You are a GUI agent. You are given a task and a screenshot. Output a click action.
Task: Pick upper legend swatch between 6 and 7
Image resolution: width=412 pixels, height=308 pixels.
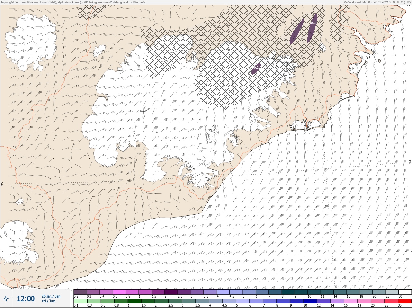point(262,292)
